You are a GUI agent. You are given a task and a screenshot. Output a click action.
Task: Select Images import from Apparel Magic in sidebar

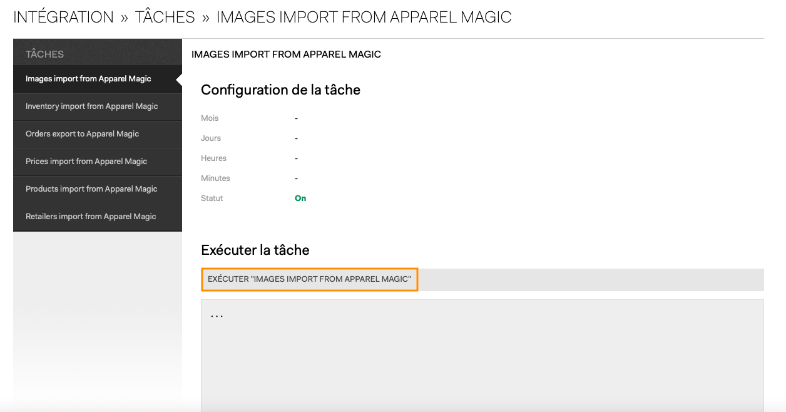tap(98, 79)
